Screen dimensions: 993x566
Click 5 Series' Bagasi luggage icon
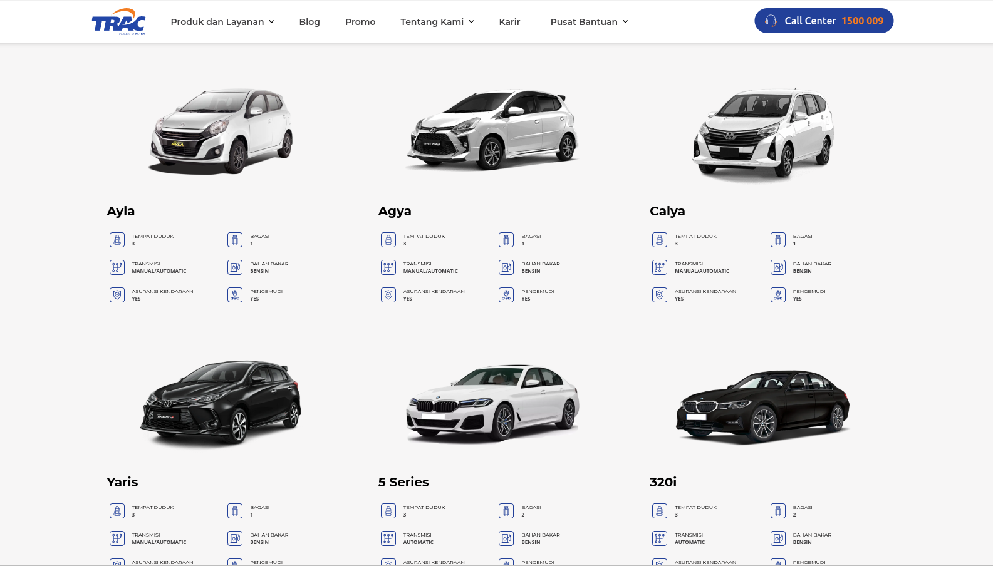coord(506,511)
